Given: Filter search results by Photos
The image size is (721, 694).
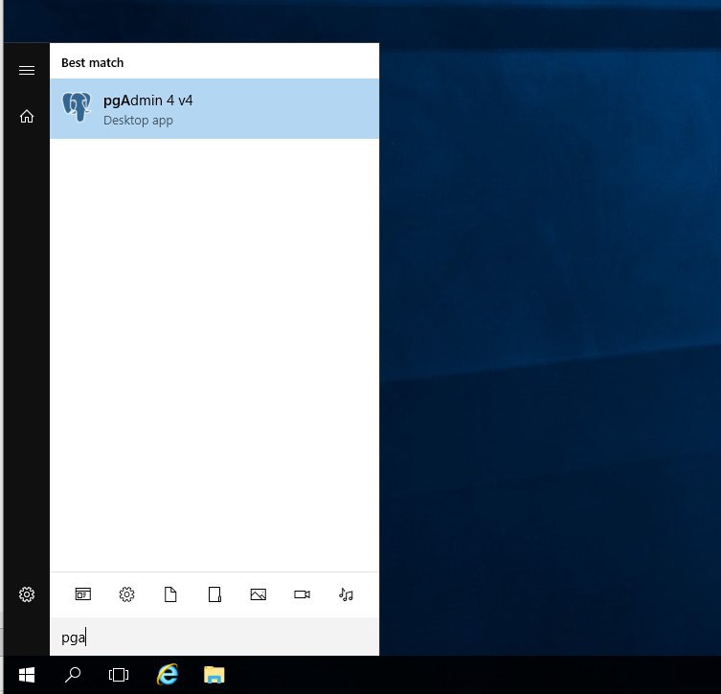Looking at the screenshot, I should click(259, 594).
